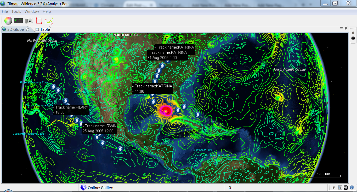Maximize the 3D Globe view panel

345,28
